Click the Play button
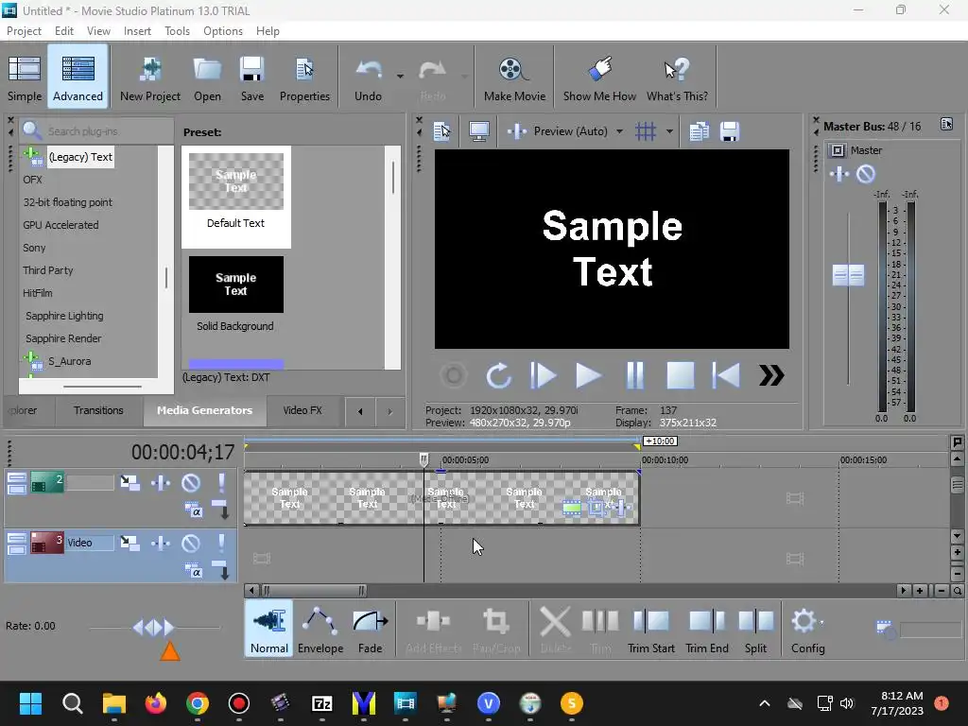Viewport: 968px width, 726px height. [588, 374]
